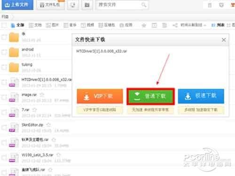Star the image.rar file
The image size is (235, 176).
click(42, 95)
